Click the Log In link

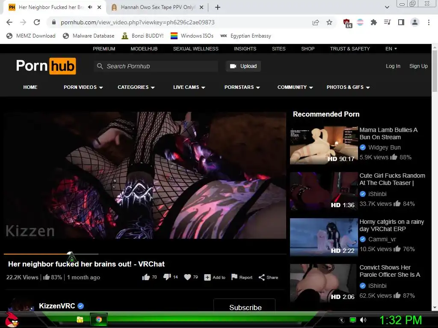393,66
